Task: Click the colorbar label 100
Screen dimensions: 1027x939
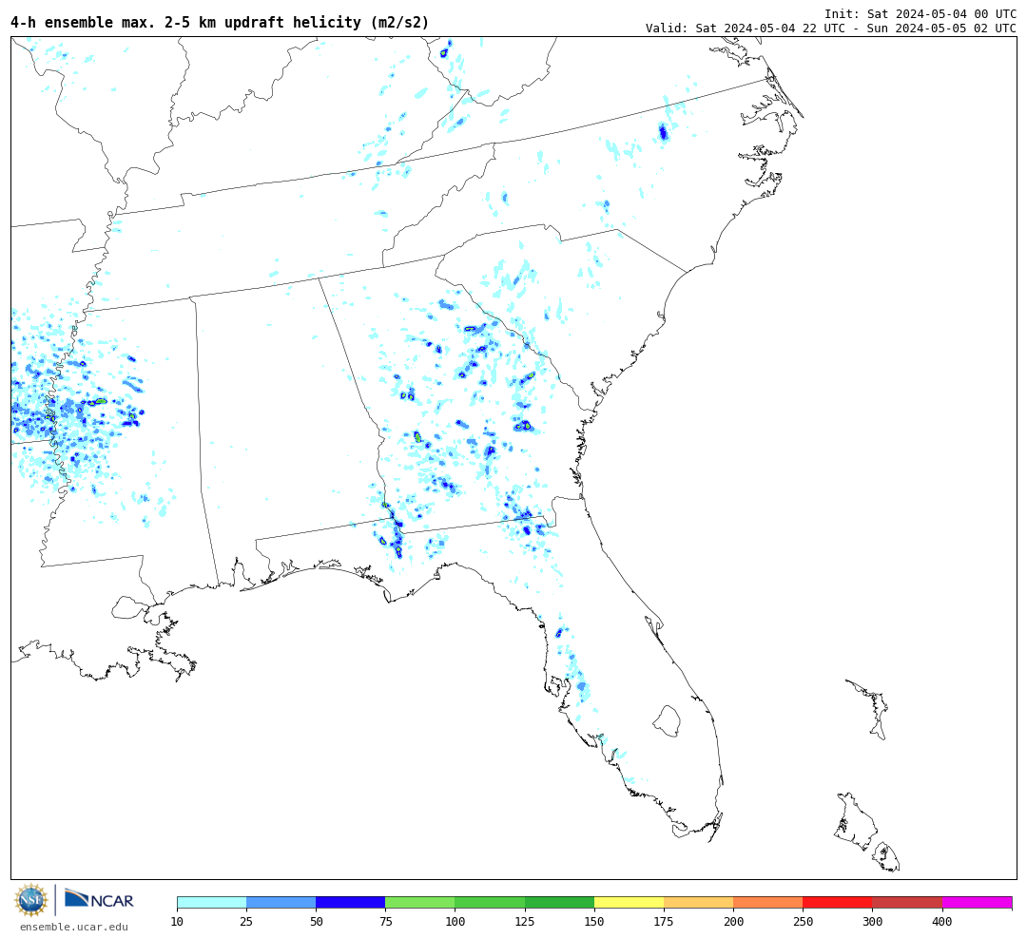Action: 455,922
